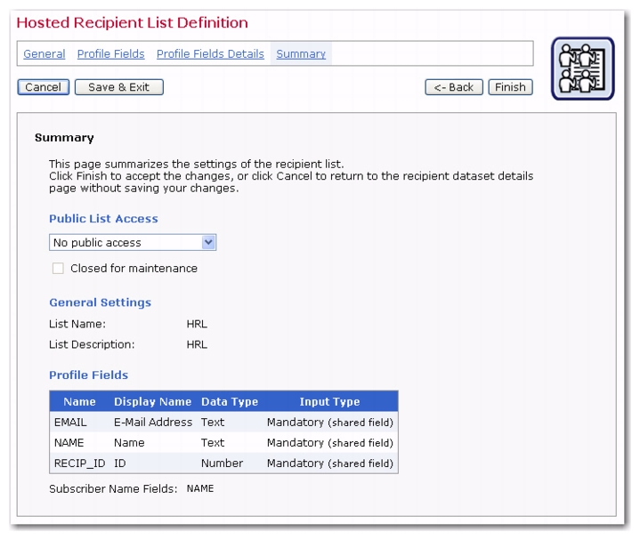Open the General tab
The height and width of the screenshot is (548, 640).
pos(45,54)
